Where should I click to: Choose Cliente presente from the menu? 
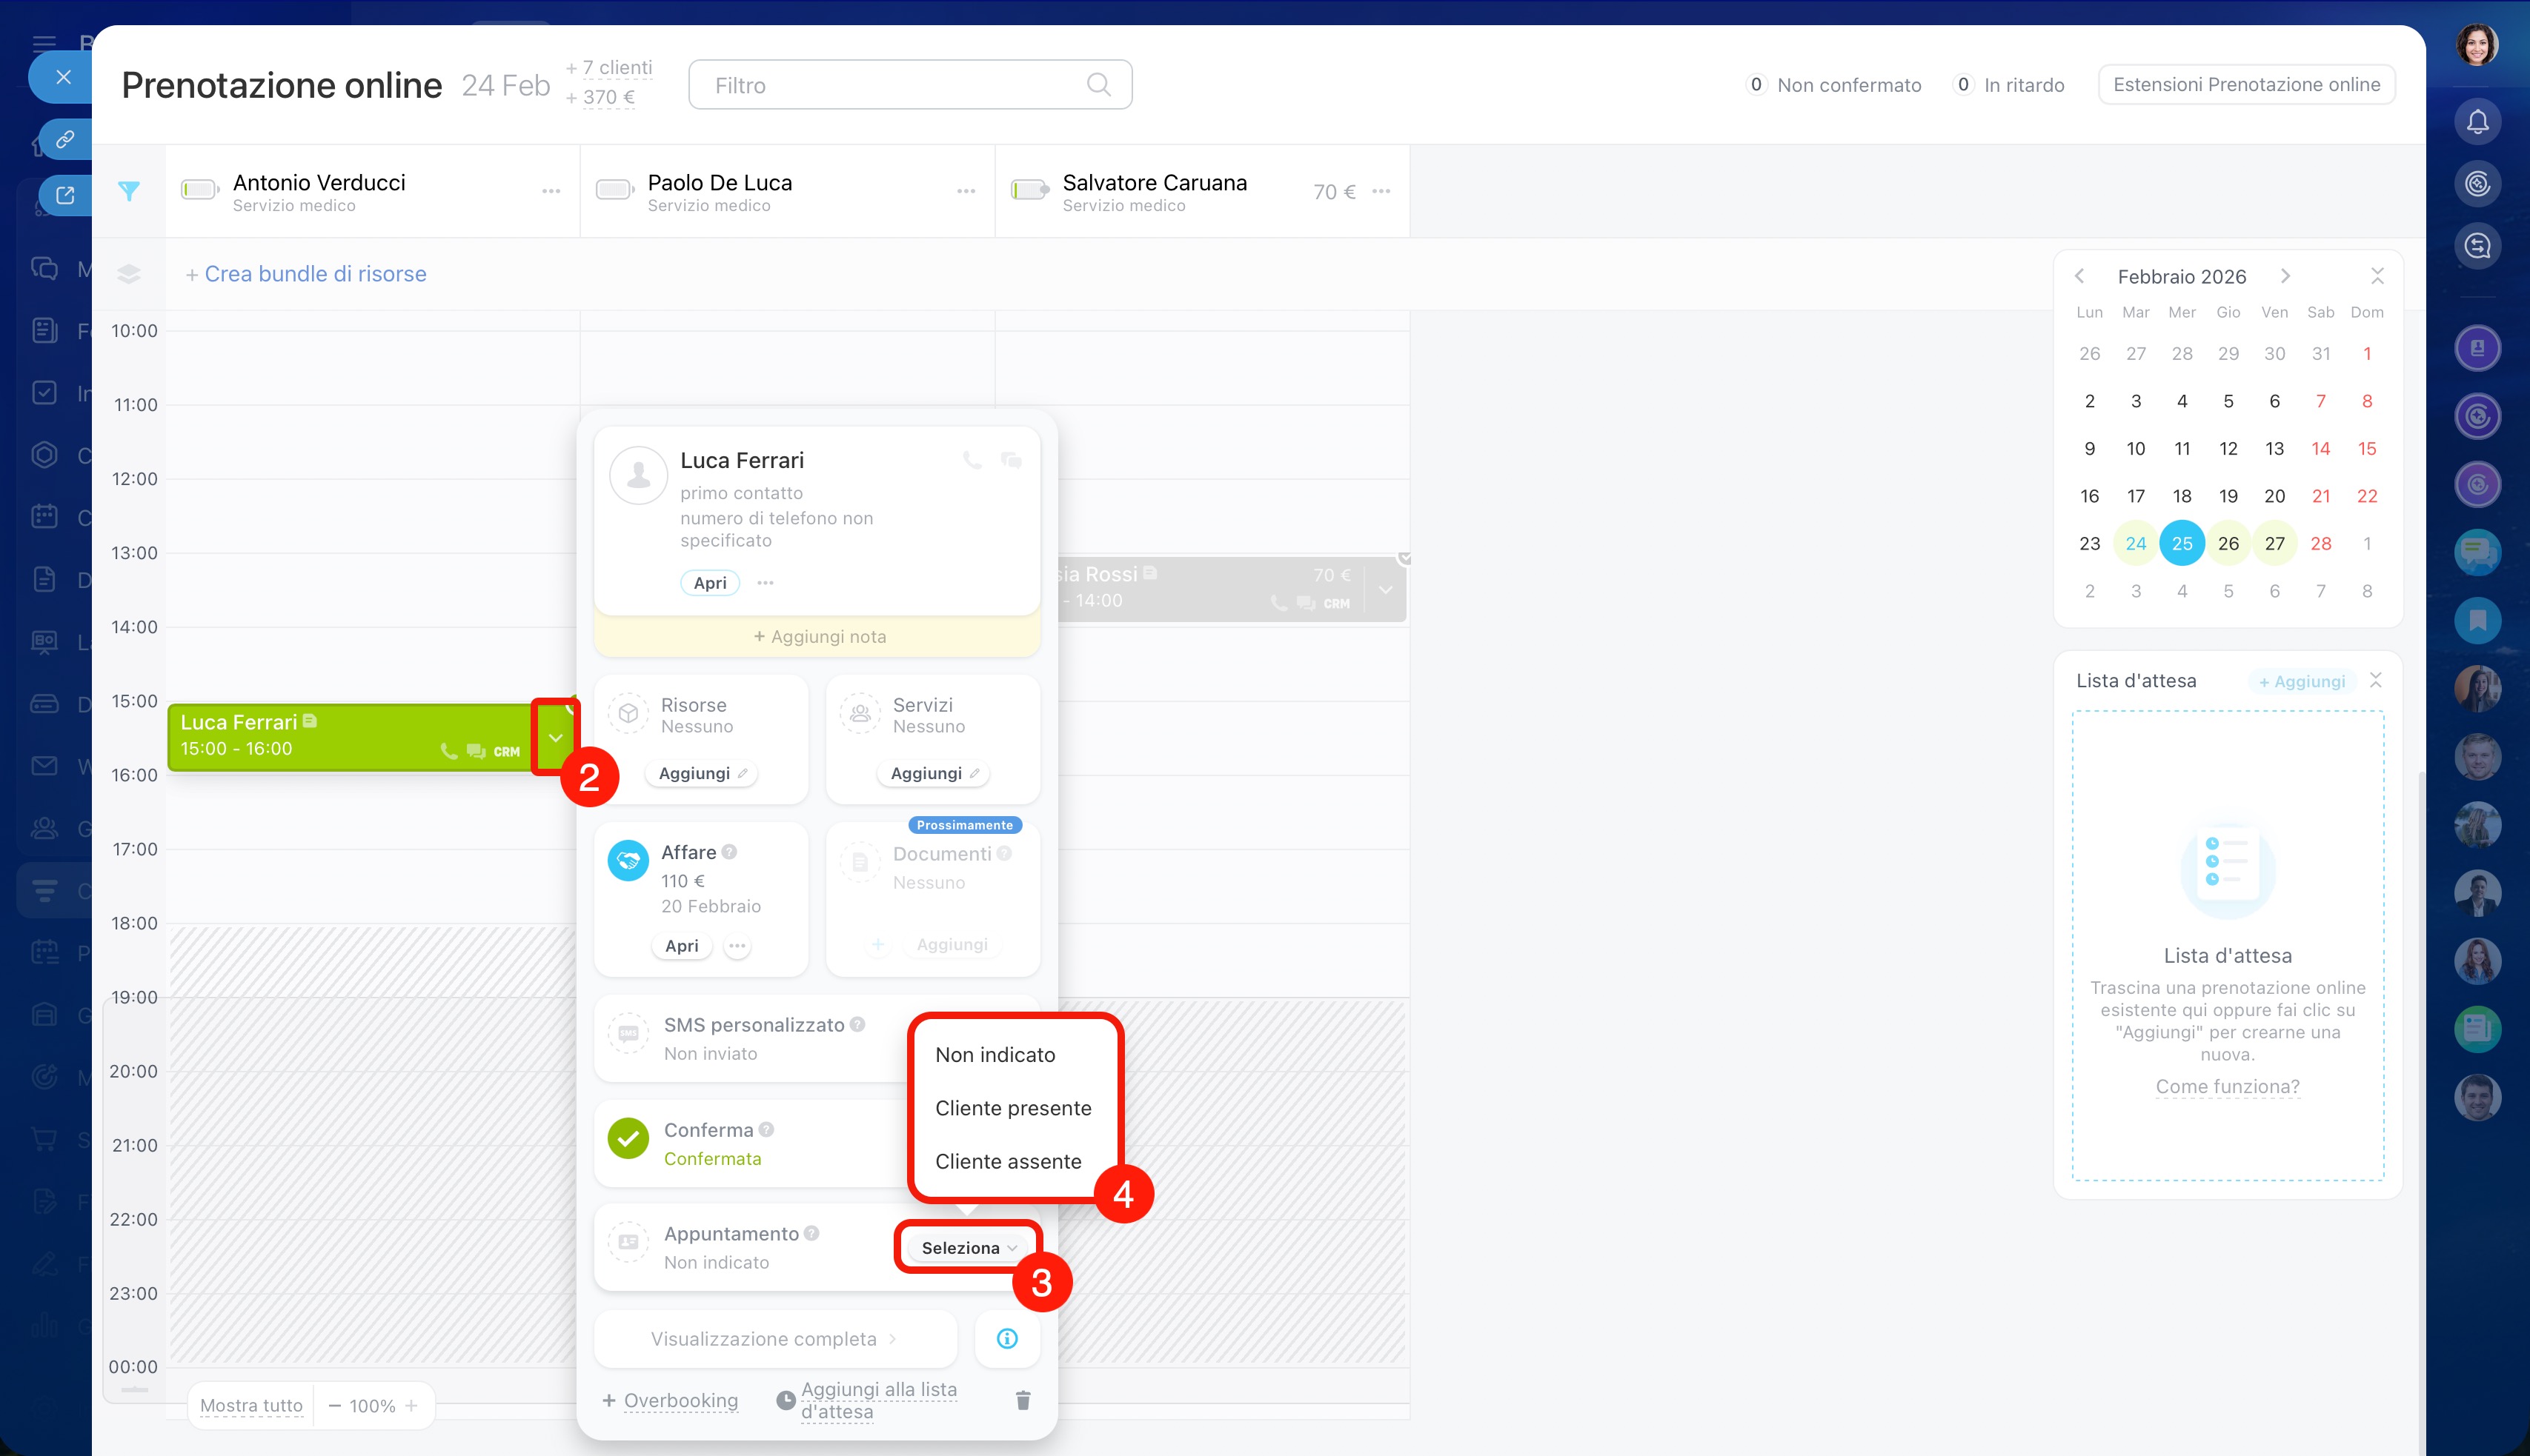coord(1012,1108)
